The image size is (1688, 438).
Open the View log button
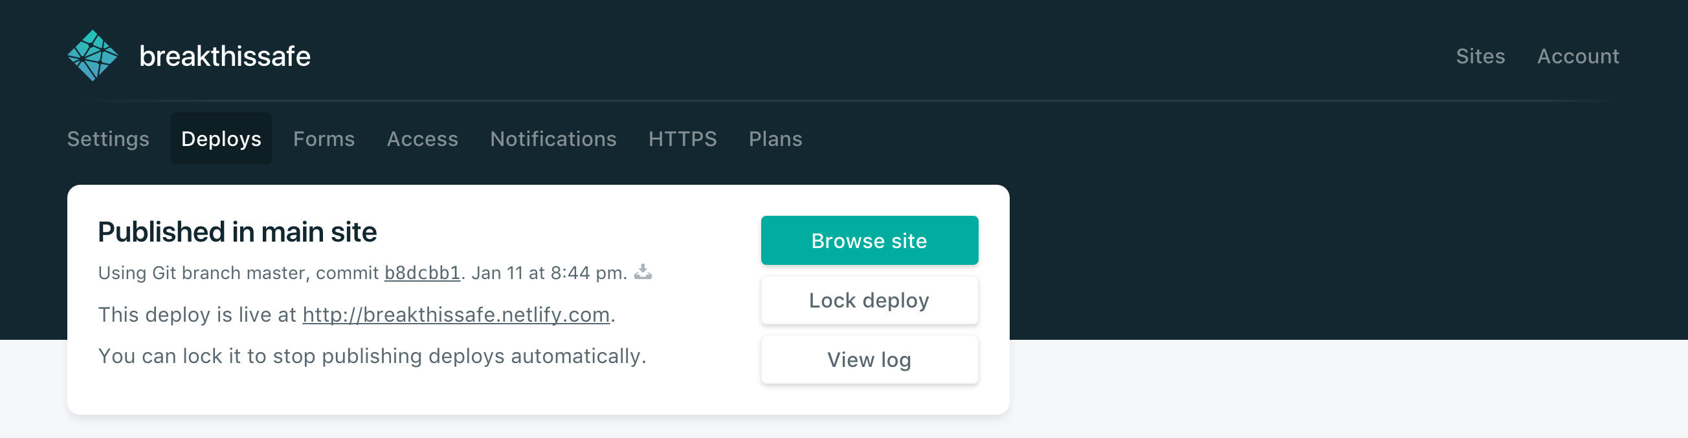[x=869, y=360]
